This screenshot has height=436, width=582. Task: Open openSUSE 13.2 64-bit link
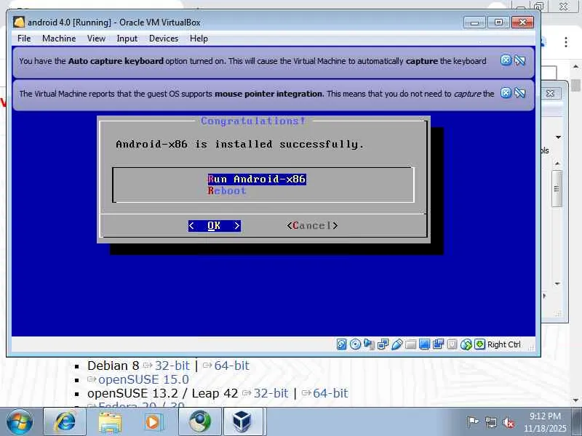pyautogui.click(x=330, y=393)
